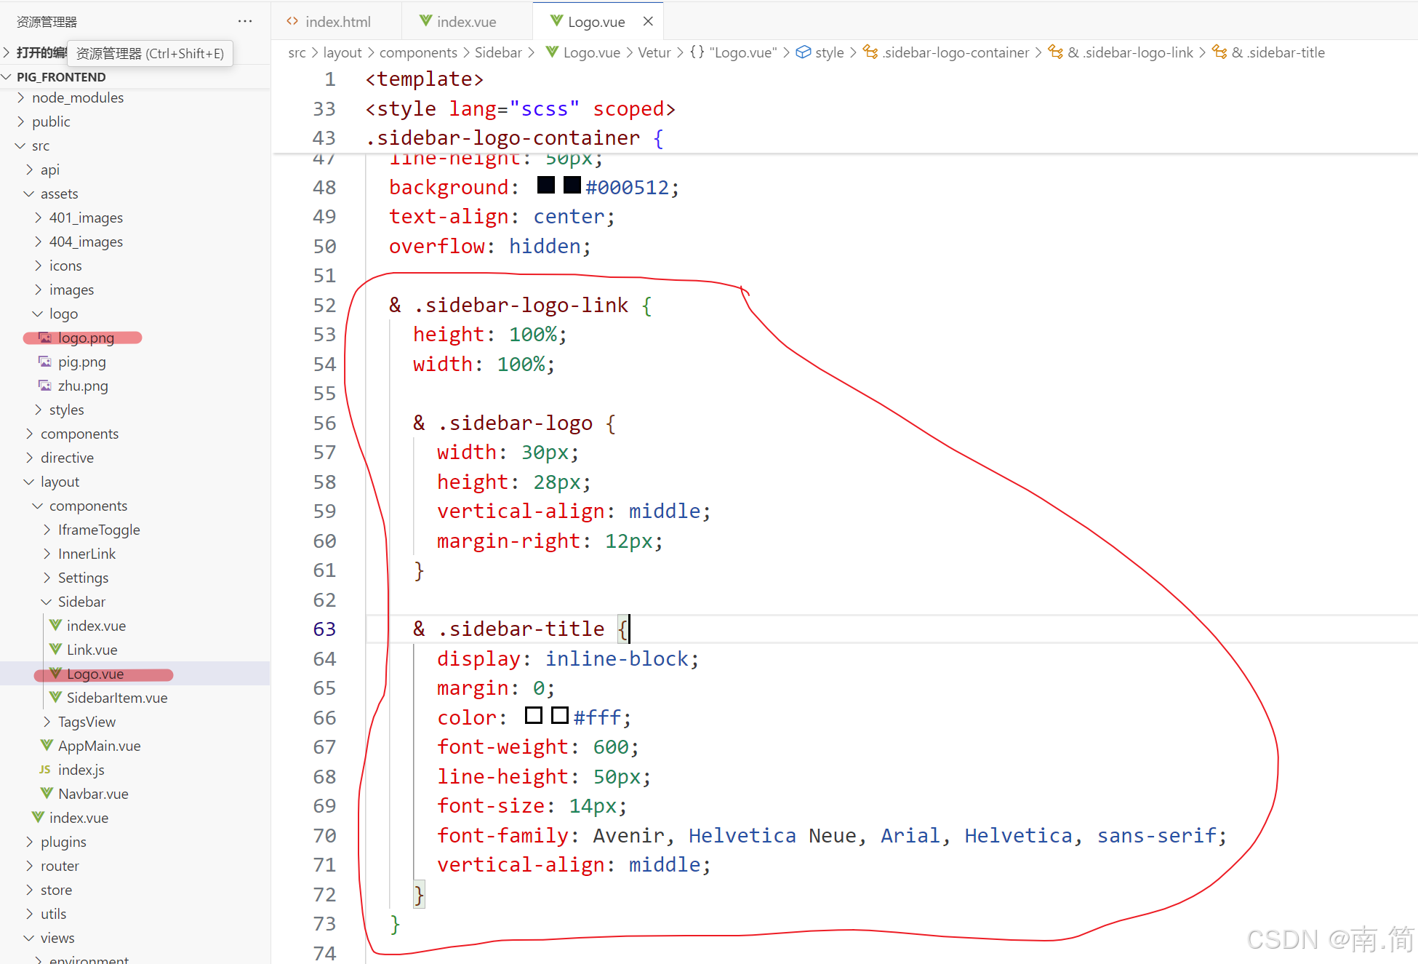1418x964 pixels.
Task: Click the JS icon of index.js
Action: click(45, 769)
